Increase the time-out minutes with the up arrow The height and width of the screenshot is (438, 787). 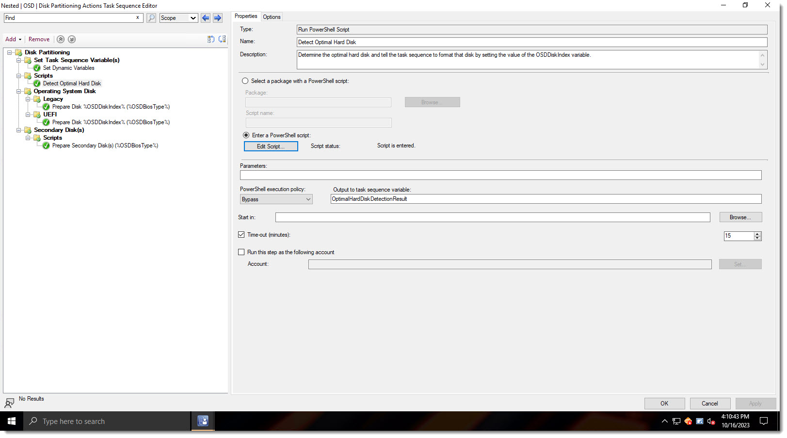point(757,234)
